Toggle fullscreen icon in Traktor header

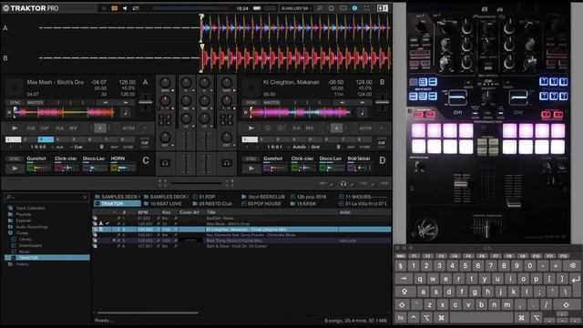pos(366,8)
